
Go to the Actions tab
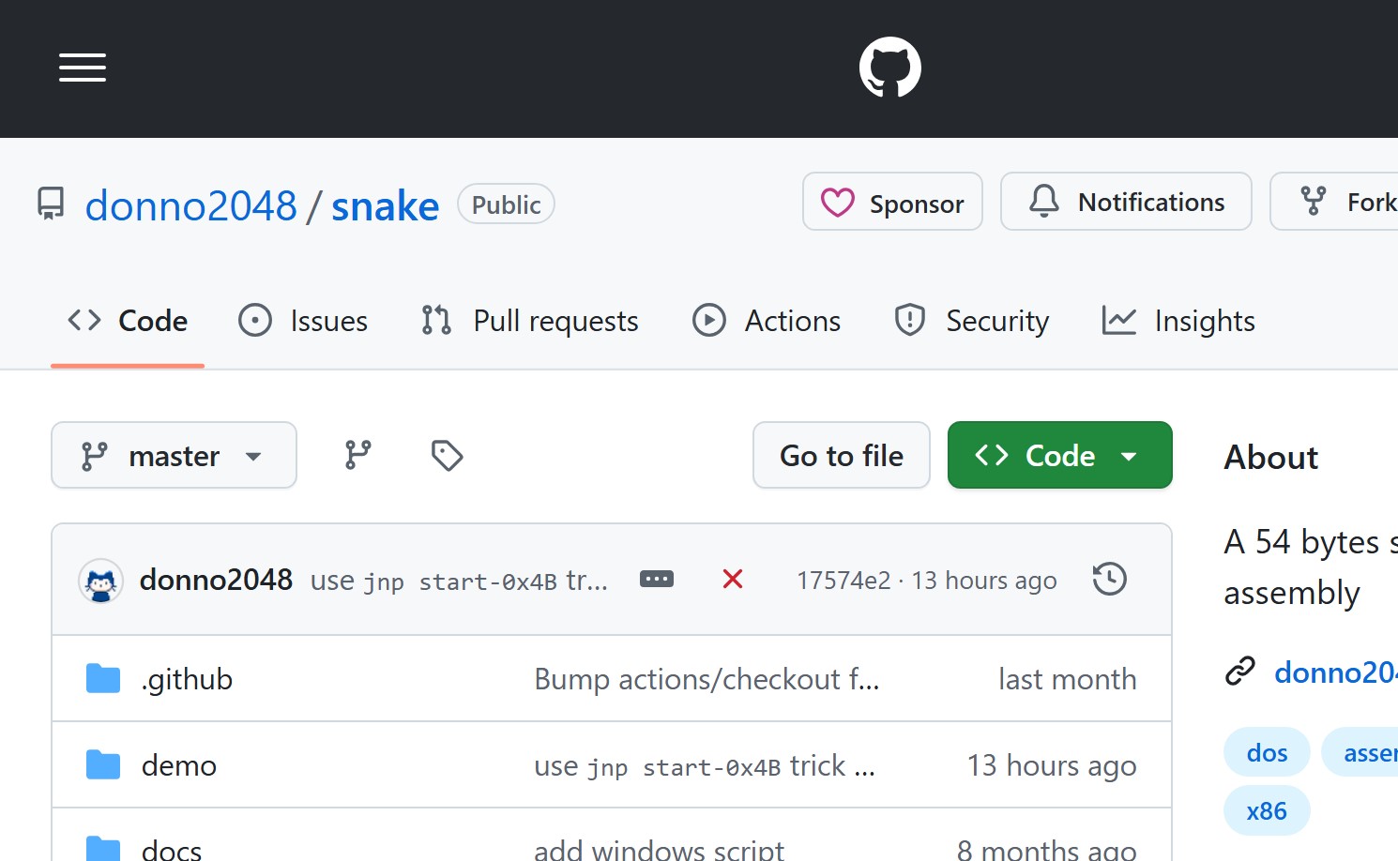[767, 321]
